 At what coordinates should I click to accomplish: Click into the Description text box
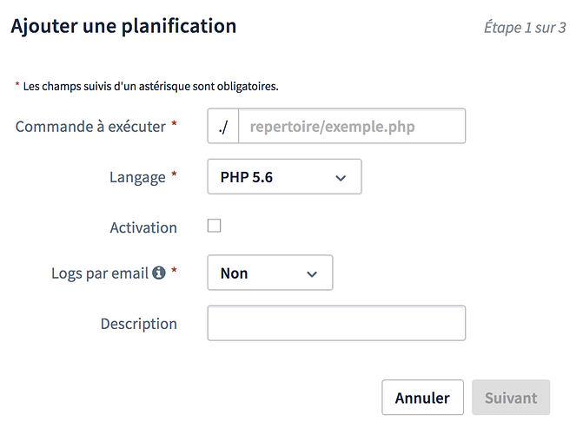[336, 323]
